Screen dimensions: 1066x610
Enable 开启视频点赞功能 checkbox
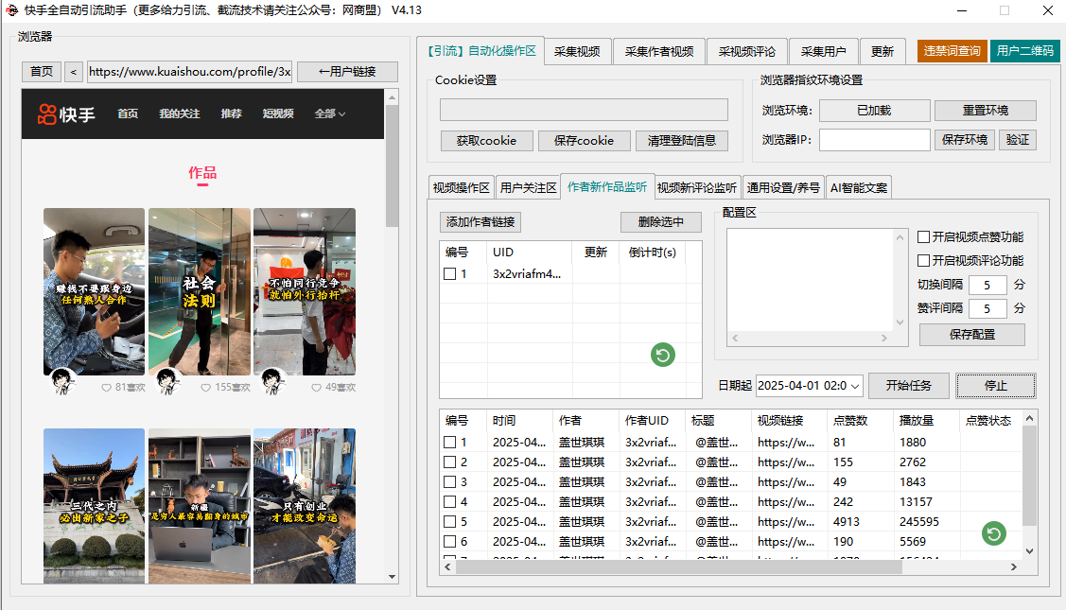pos(923,236)
